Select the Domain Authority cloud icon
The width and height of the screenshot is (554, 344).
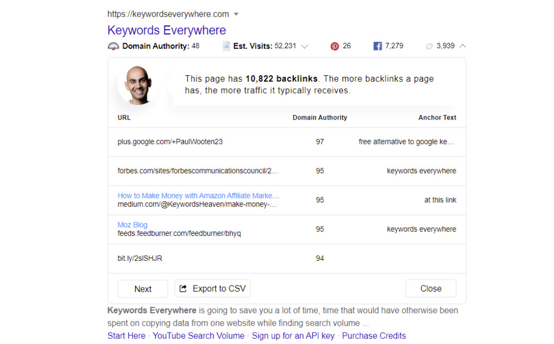(113, 46)
